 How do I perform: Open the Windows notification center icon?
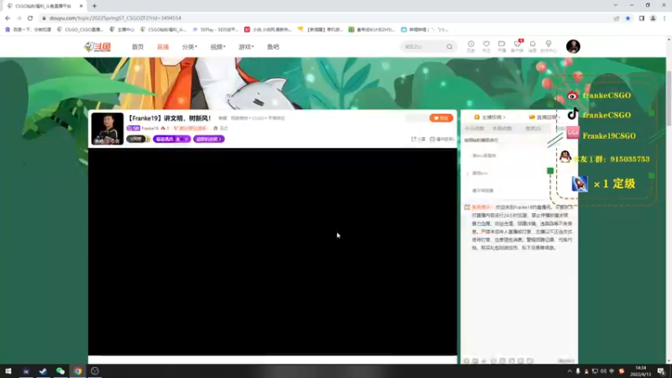point(661,371)
